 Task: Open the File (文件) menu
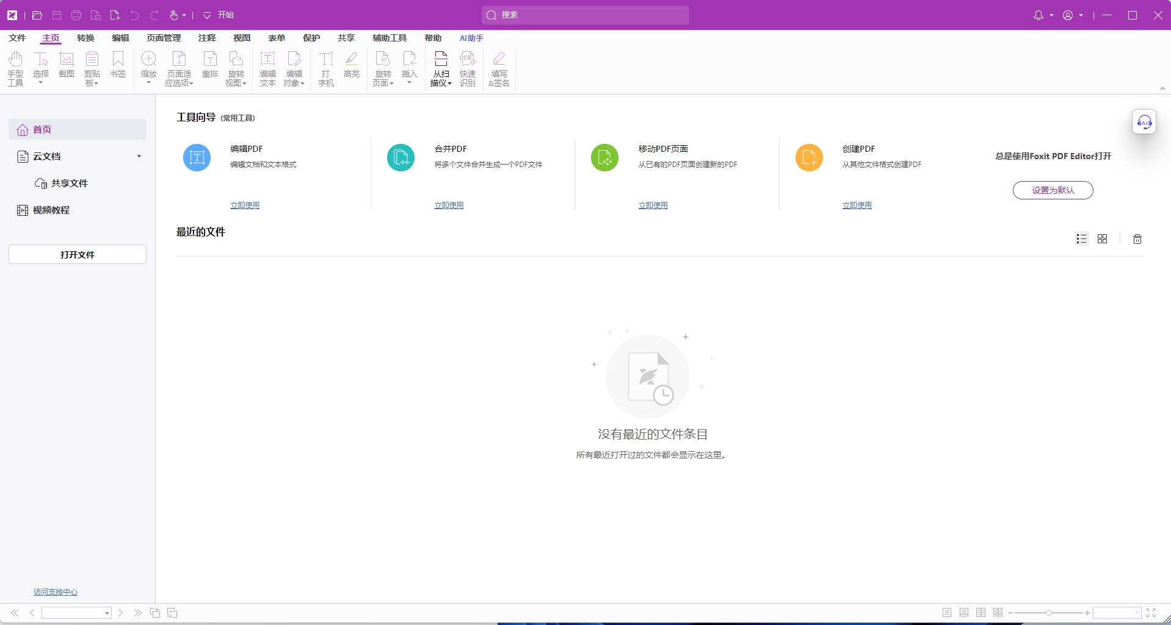point(17,38)
